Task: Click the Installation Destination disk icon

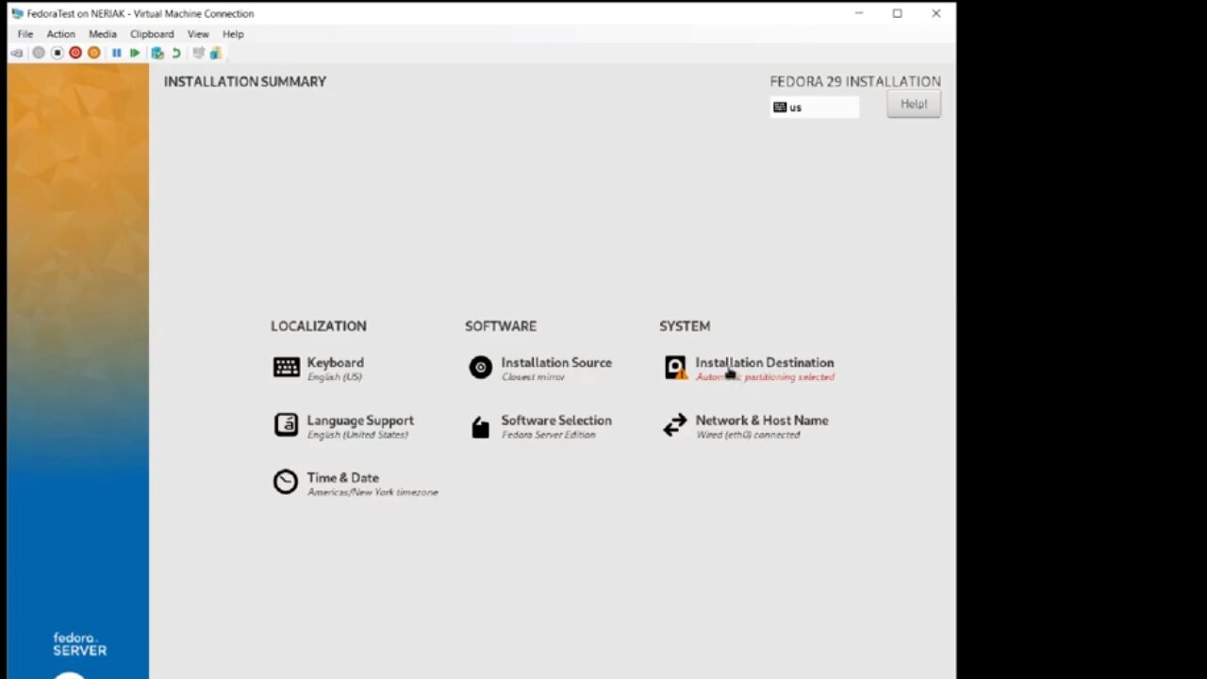Action: coord(675,367)
